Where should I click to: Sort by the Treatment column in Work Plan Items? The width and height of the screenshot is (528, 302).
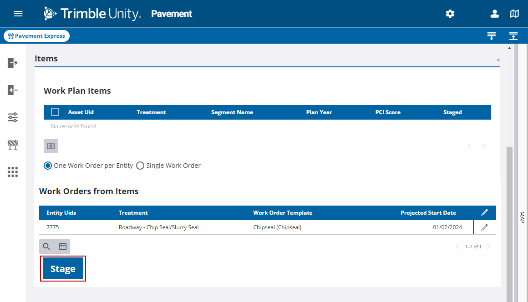tap(151, 112)
